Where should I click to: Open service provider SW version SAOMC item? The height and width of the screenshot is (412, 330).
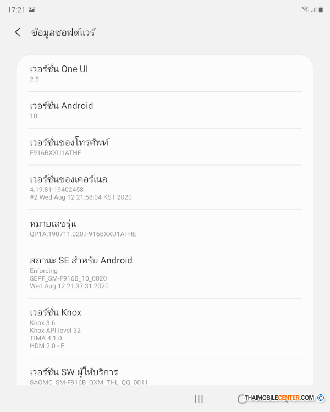coord(165,372)
